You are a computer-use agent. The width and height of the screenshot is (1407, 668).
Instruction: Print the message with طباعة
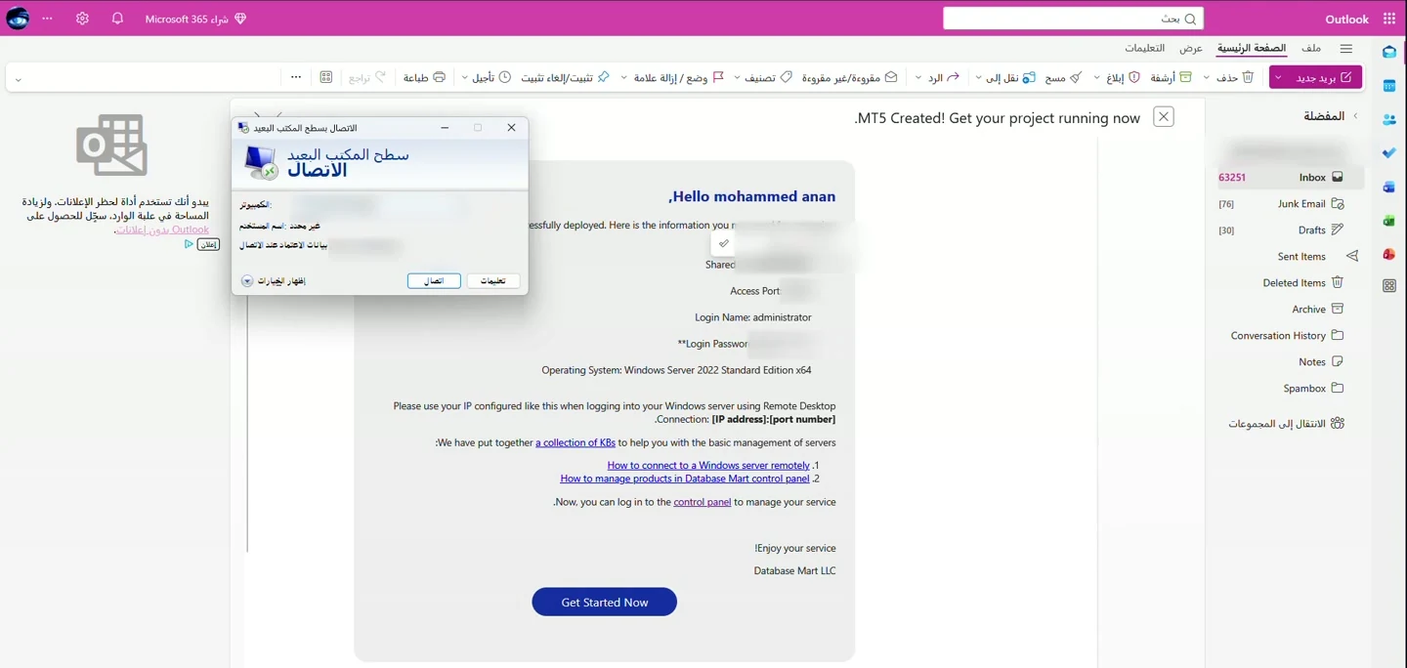[425, 77]
